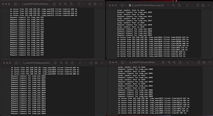The image size is (213, 116).
Task: Select highlight pen in 2_endOfTheFirstFilure.png window
Action: click(187, 5)
